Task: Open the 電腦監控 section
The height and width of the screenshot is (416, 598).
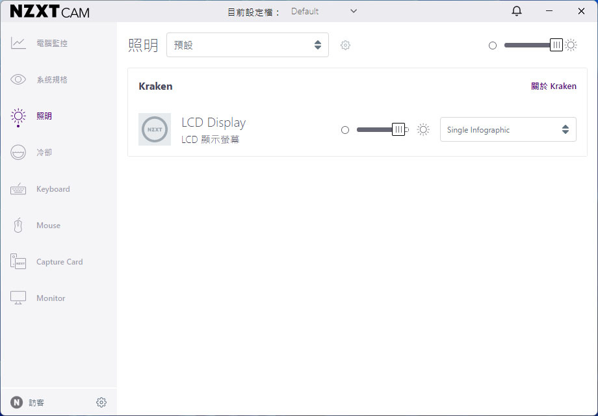Action: pos(52,43)
